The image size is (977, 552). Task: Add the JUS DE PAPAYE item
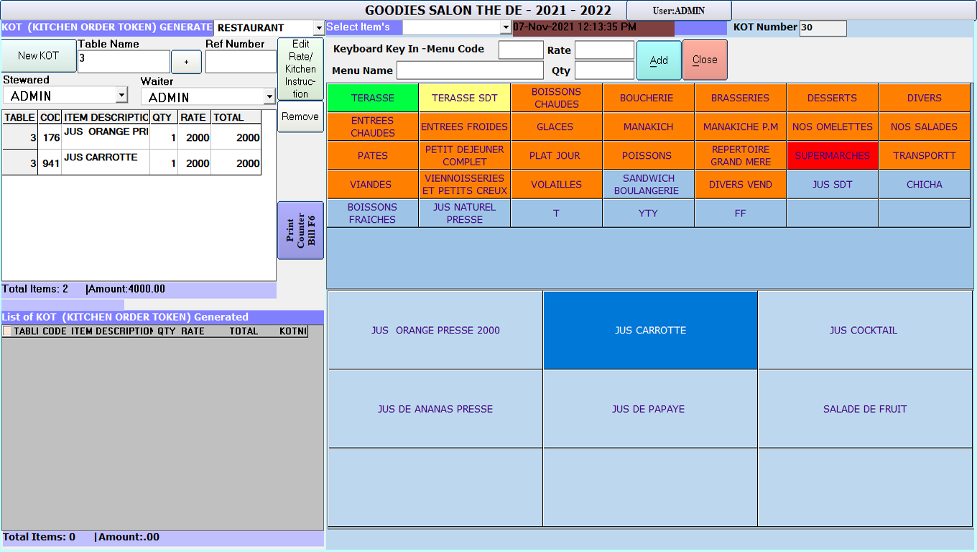(650, 408)
